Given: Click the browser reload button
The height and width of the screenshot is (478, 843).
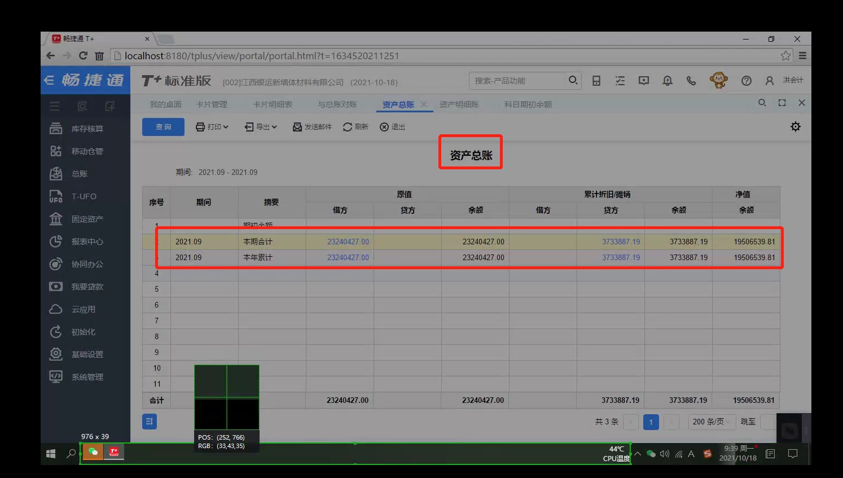Looking at the screenshot, I should point(83,55).
